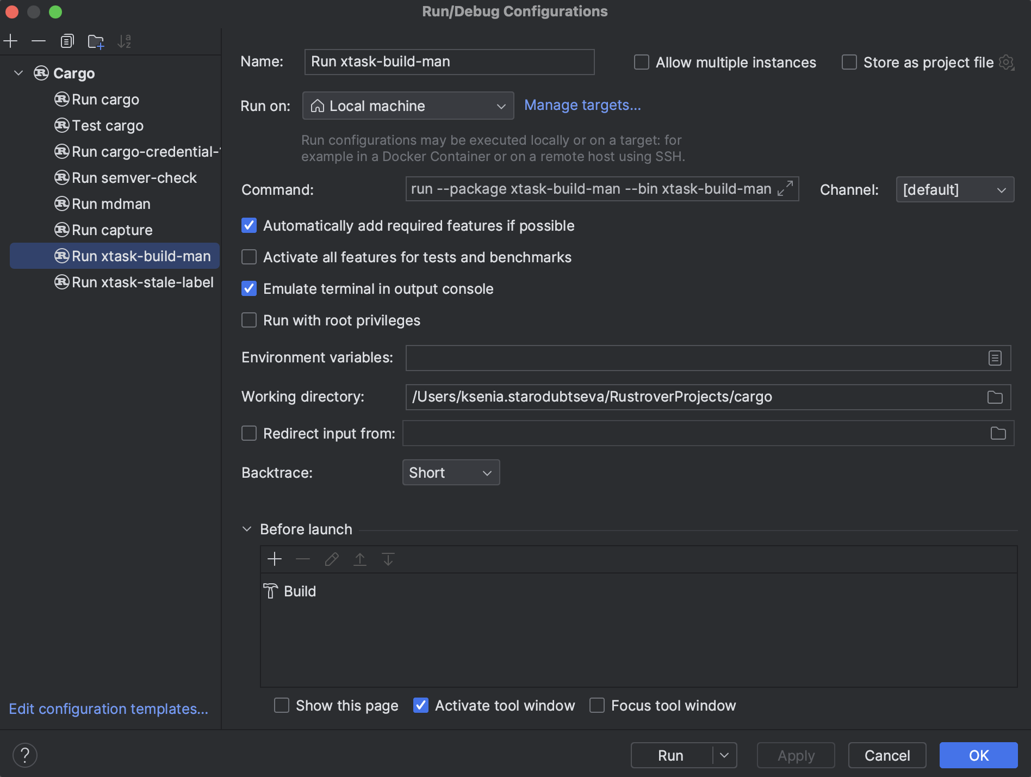Open the environment variables editor
The height and width of the screenshot is (777, 1031).
pos(995,357)
